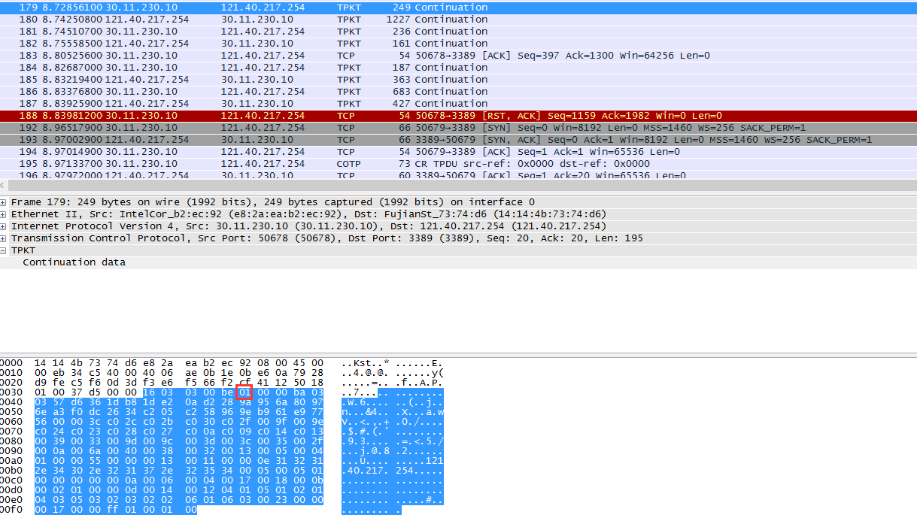
Task: Click hex dump row at offset 00d0
Action: 223,490
